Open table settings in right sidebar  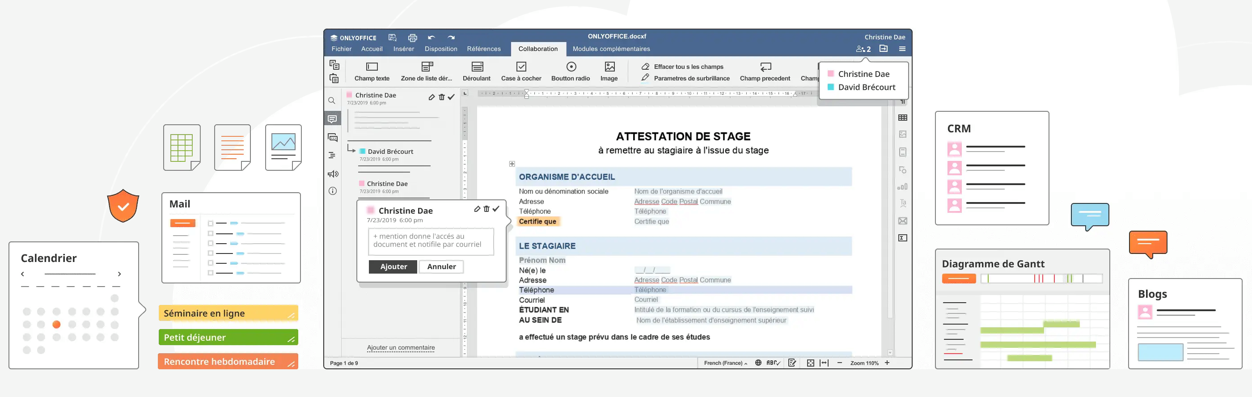point(902,118)
